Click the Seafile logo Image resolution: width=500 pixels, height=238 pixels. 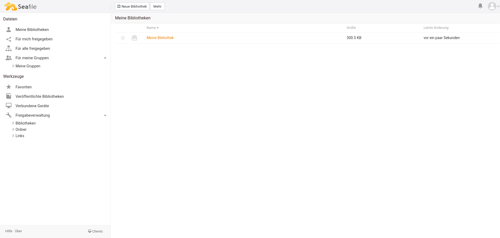(x=20, y=7)
